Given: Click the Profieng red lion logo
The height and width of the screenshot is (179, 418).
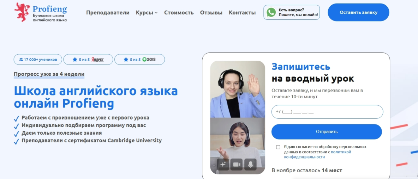Looking at the screenshot, I should 22,12.
